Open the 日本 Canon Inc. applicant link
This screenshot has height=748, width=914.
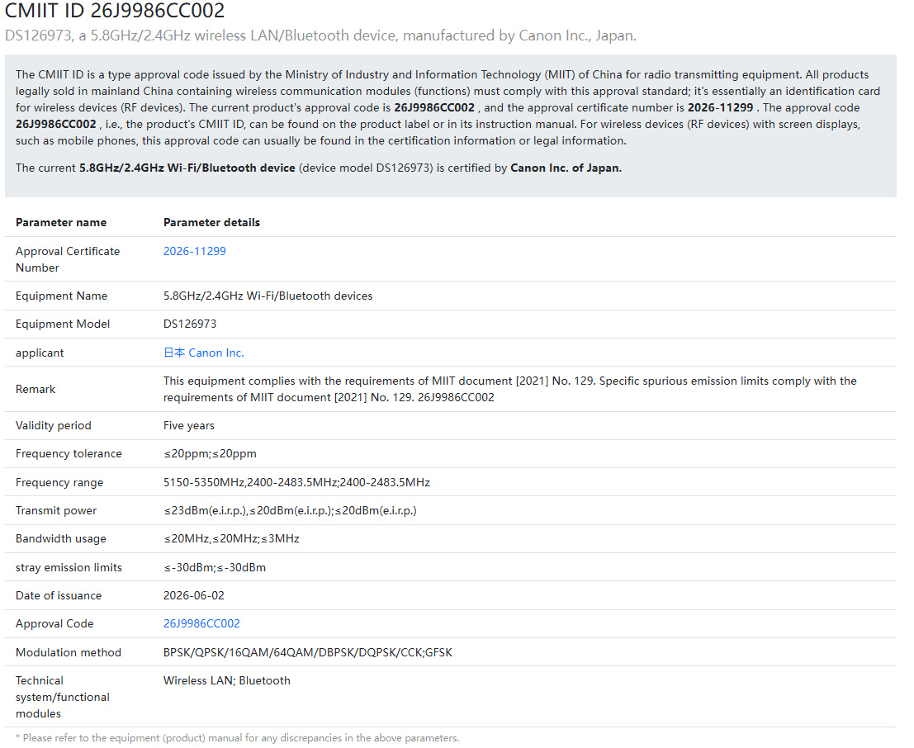(203, 353)
